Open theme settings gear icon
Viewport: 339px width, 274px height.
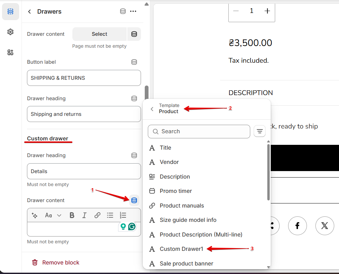(x=10, y=32)
